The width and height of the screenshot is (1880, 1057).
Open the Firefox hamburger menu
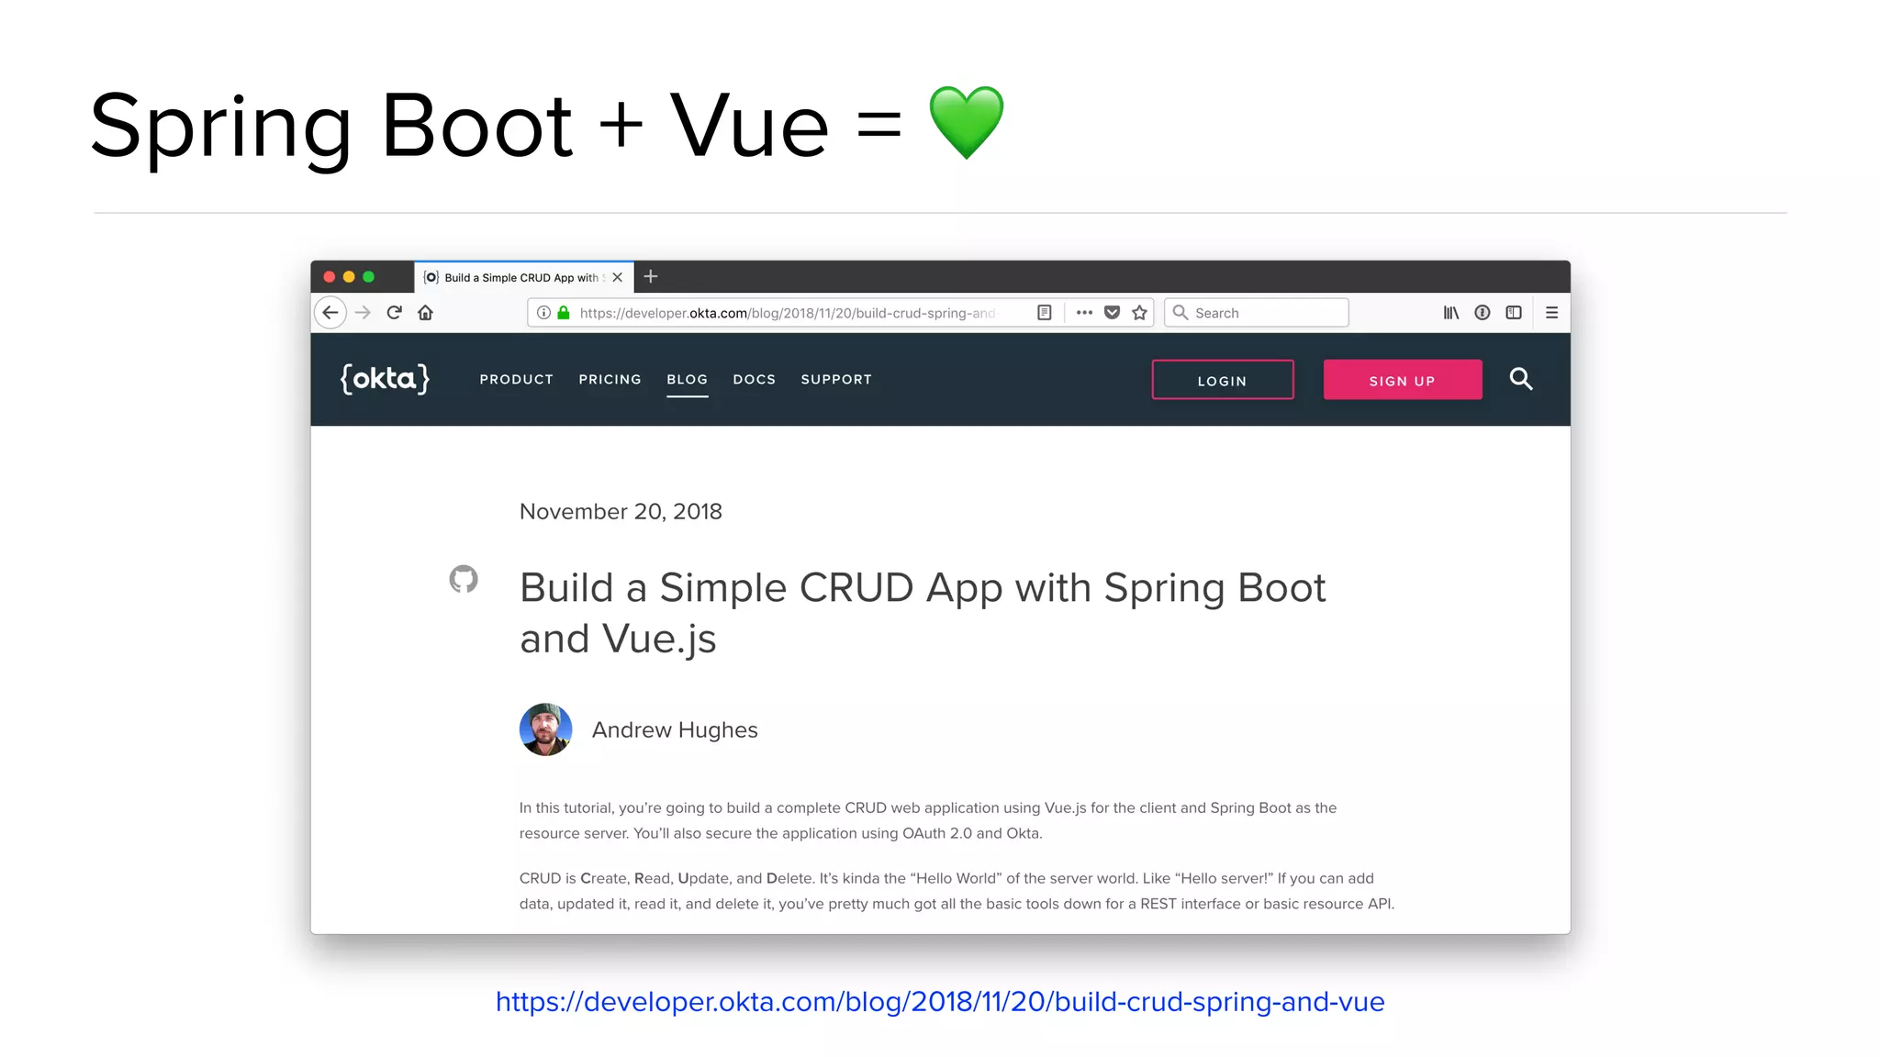coord(1551,313)
